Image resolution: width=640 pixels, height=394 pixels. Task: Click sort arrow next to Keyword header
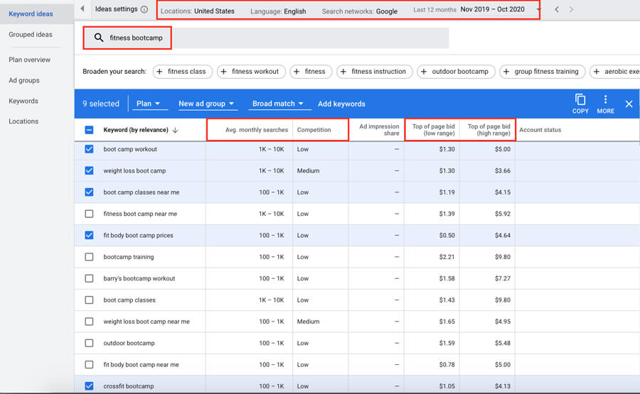coord(175,130)
